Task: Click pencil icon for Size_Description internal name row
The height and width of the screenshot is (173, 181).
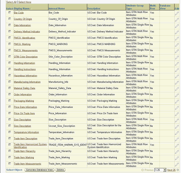Action: point(177,120)
